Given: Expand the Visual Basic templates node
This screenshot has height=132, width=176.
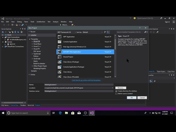Looking at the screenshot, I should tap(32, 44).
